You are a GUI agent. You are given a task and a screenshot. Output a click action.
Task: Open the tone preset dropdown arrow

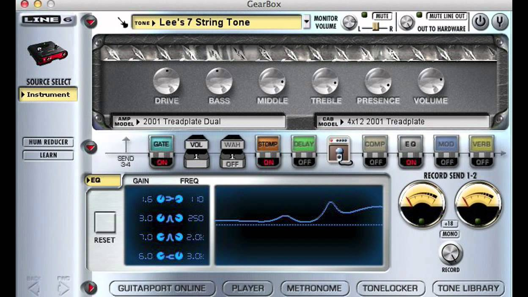point(307,22)
